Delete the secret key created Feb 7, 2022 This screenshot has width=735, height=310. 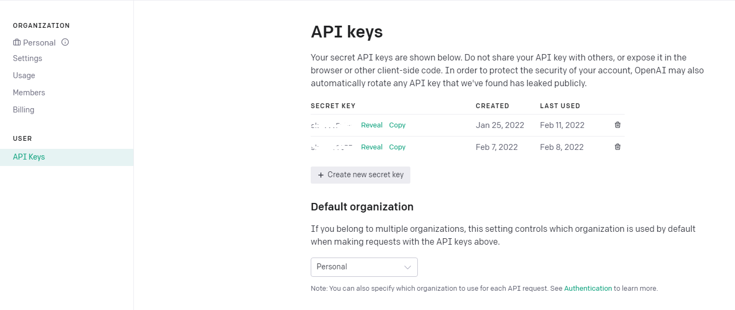(618, 147)
